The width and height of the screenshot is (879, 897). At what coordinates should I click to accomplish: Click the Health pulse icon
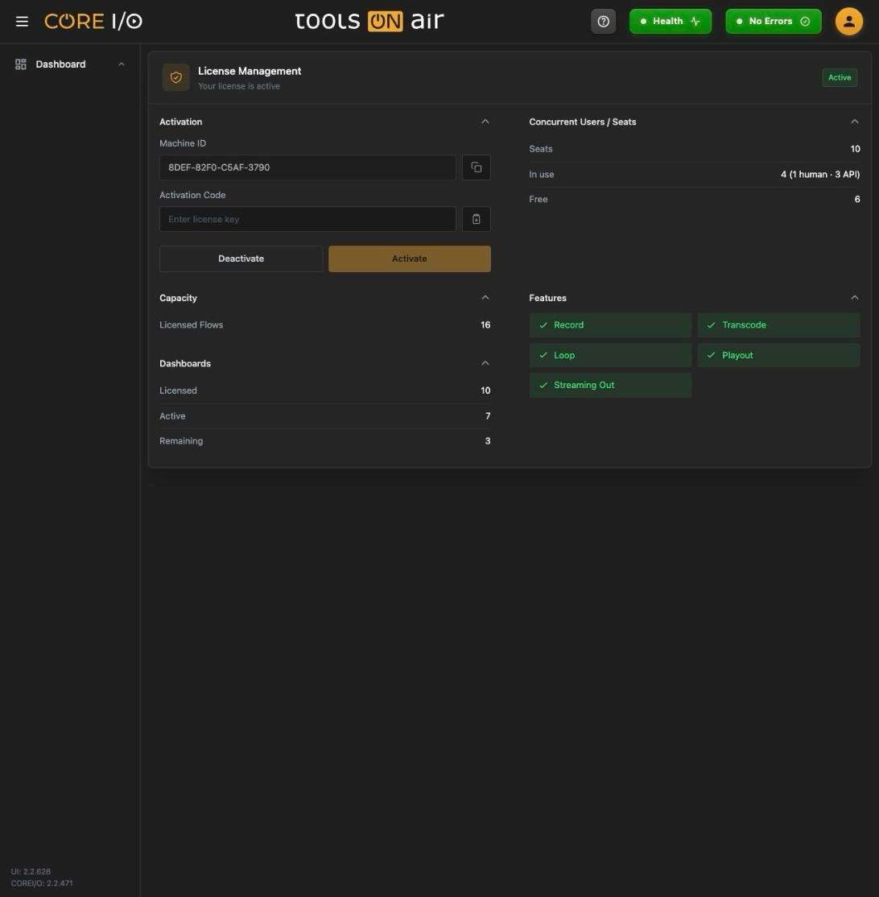click(x=695, y=21)
